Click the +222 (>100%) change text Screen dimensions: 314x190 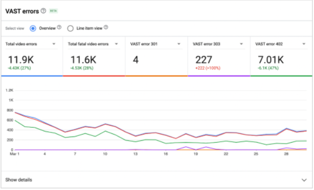[x=208, y=68]
